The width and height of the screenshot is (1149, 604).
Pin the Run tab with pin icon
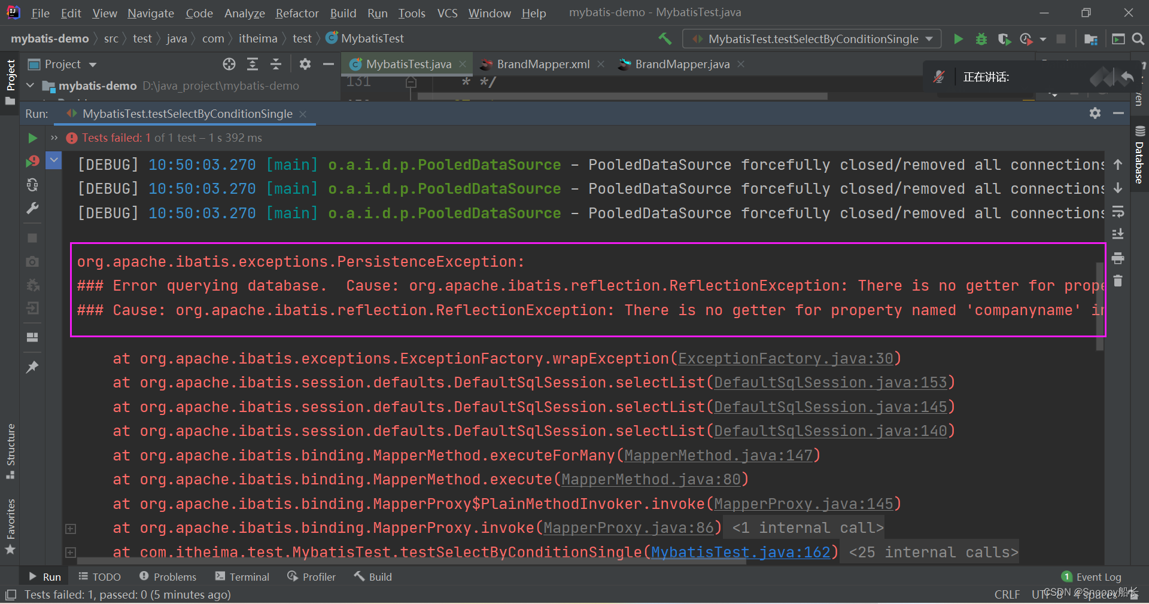(x=32, y=367)
